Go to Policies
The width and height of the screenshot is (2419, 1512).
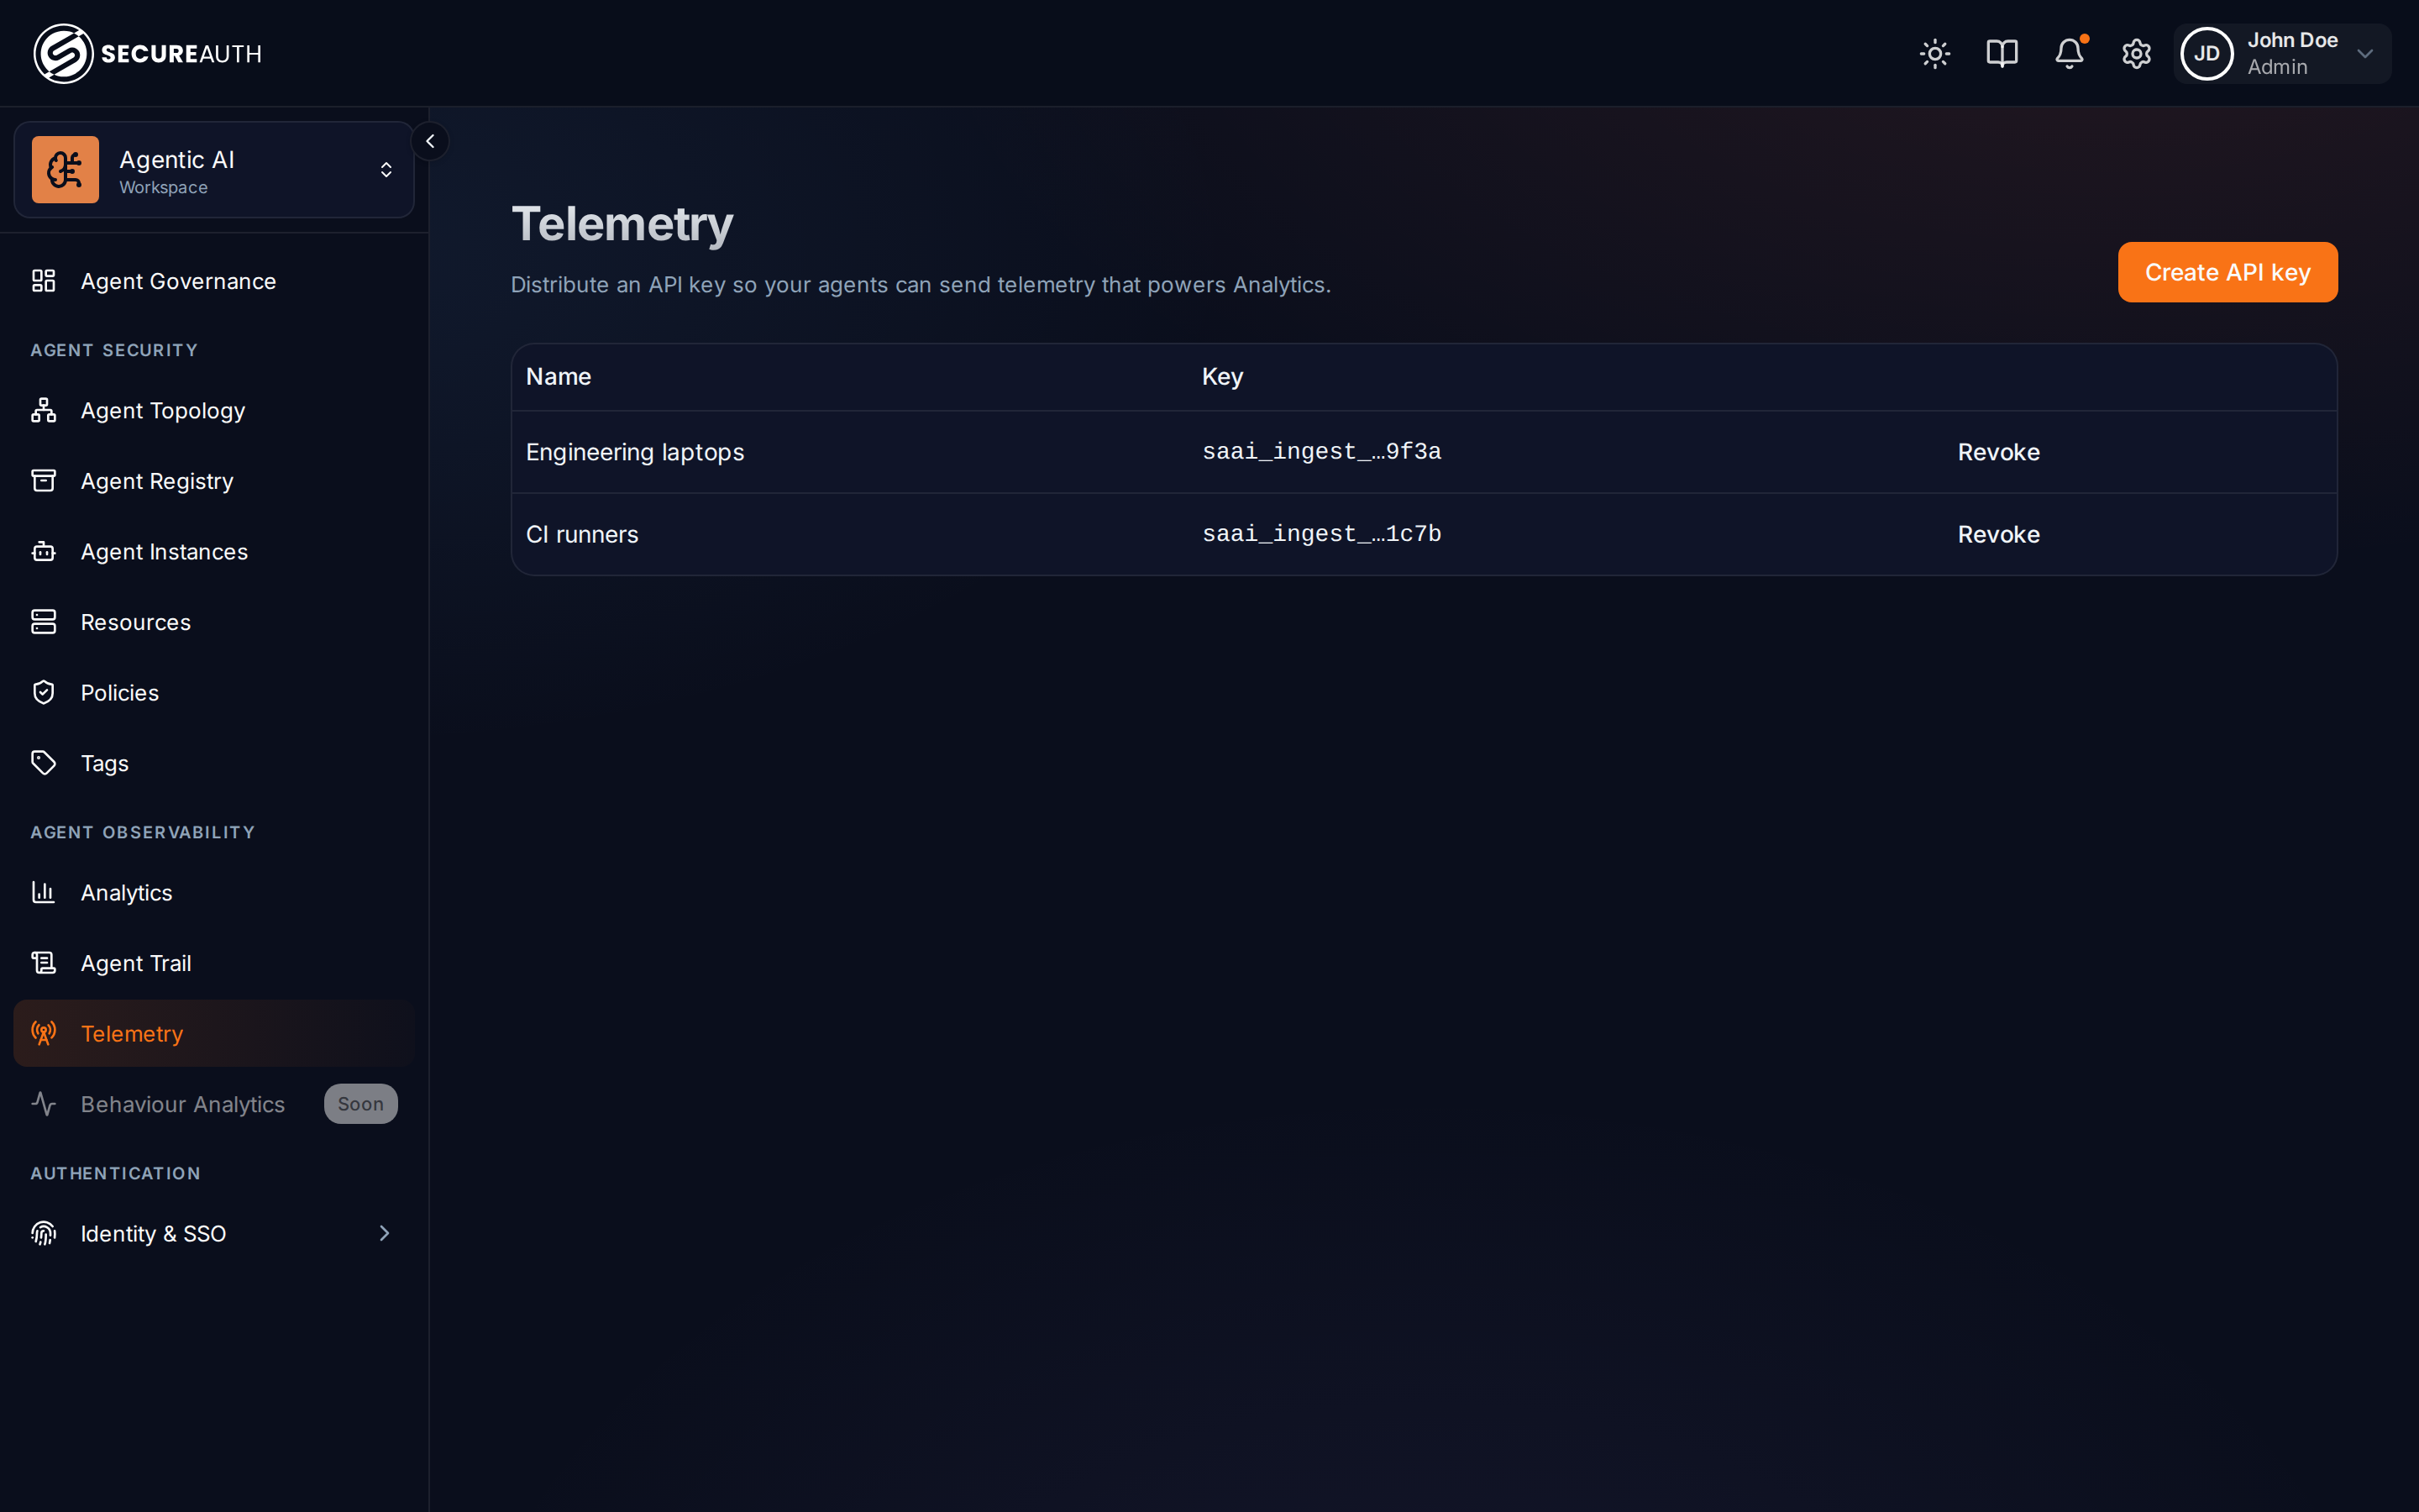(213, 692)
